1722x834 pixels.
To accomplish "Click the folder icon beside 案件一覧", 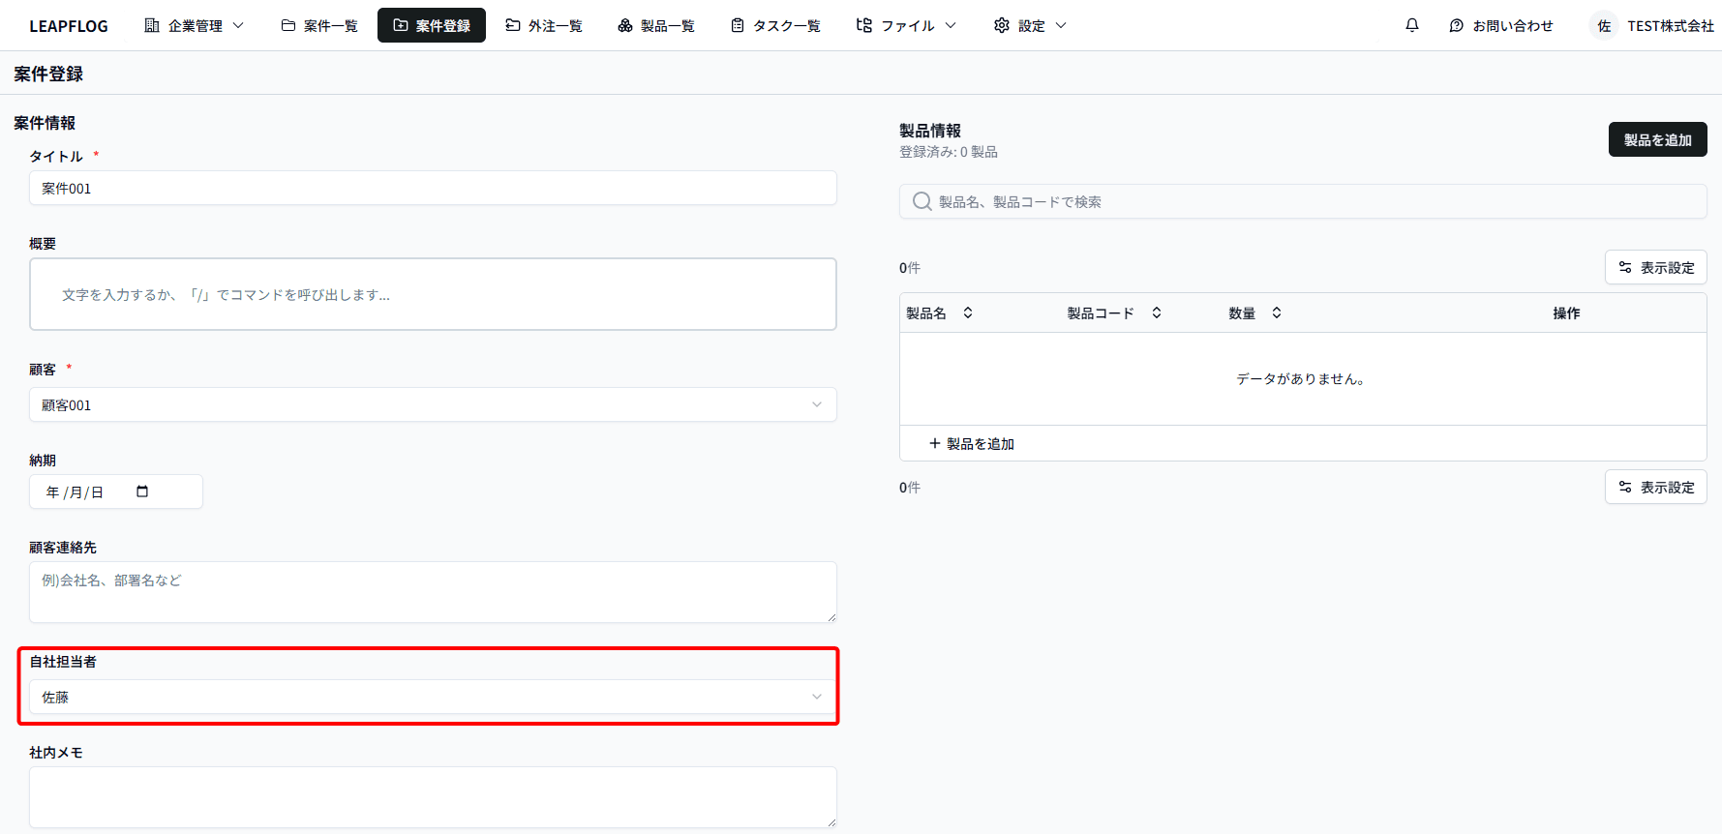I will pyautogui.click(x=288, y=25).
